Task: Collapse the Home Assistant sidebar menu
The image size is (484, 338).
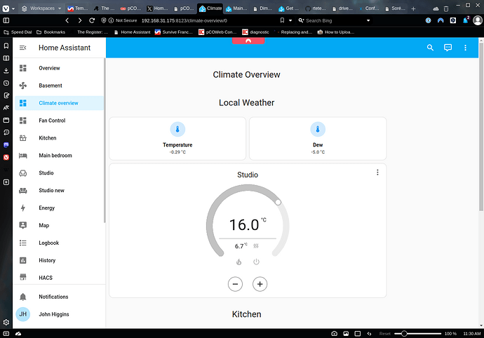Action: click(23, 48)
